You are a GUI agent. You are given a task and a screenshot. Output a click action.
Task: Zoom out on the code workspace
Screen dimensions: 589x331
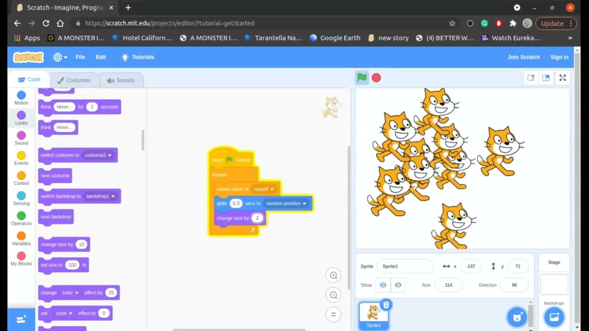pos(333,295)
